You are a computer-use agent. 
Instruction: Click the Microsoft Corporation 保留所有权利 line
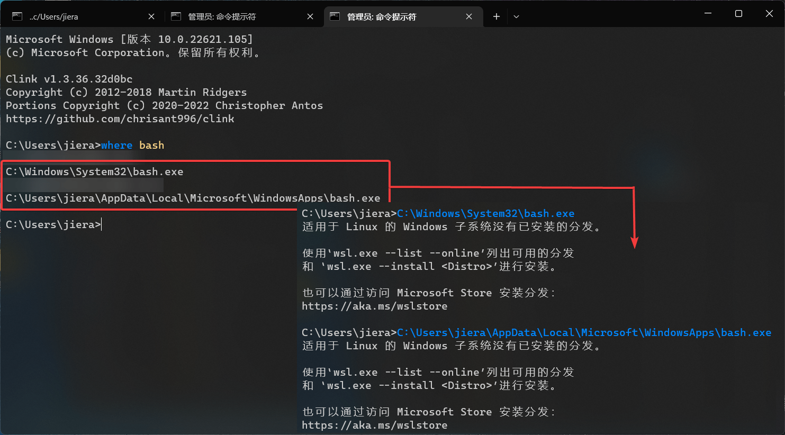coord(133,52)
